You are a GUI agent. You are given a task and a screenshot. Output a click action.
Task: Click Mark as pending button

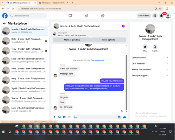pos(72,40)
